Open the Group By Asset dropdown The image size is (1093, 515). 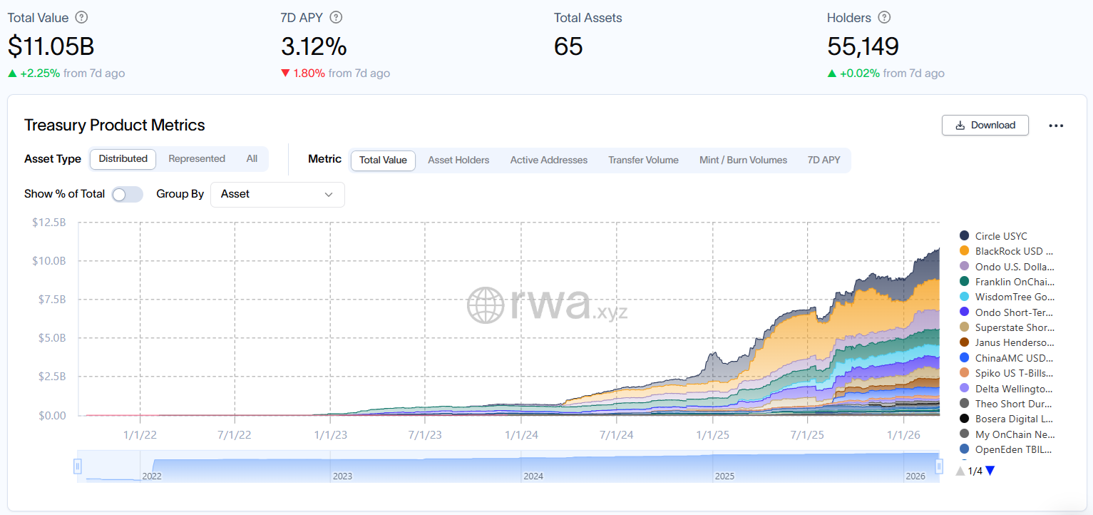(277, 194)
